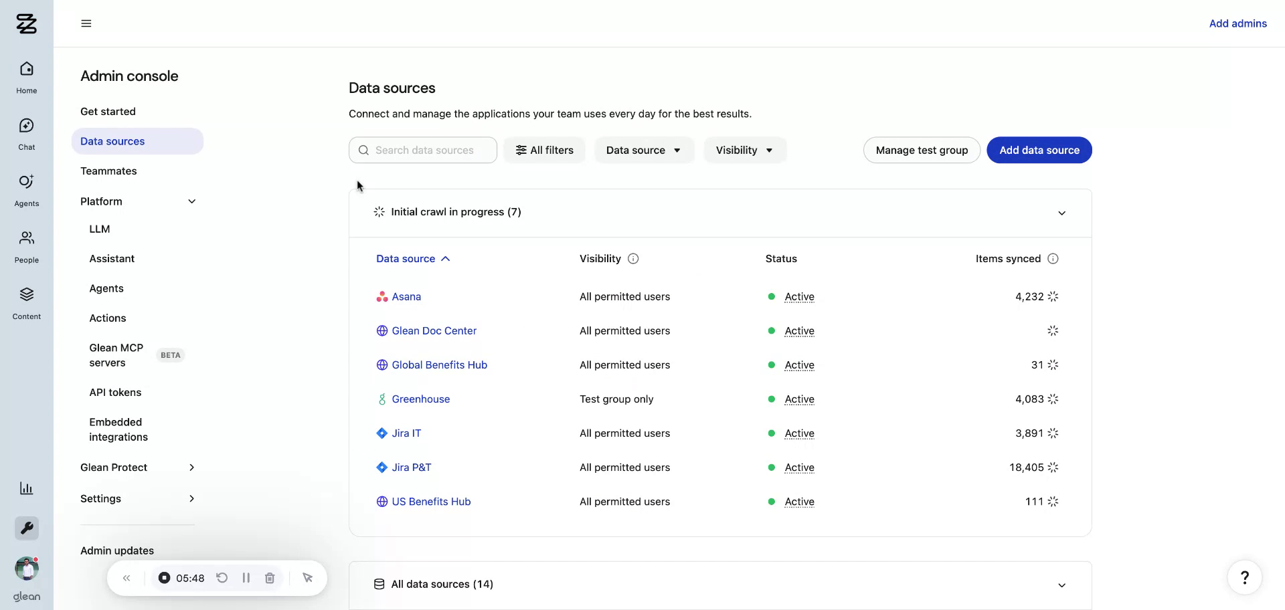
Task: Open the navigation hamburger menu
Action: (x=86, y=23)
